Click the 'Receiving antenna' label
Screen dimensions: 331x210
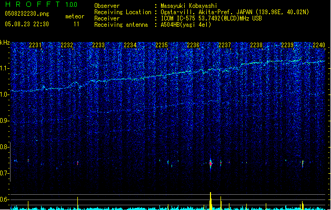pos(121,25)
